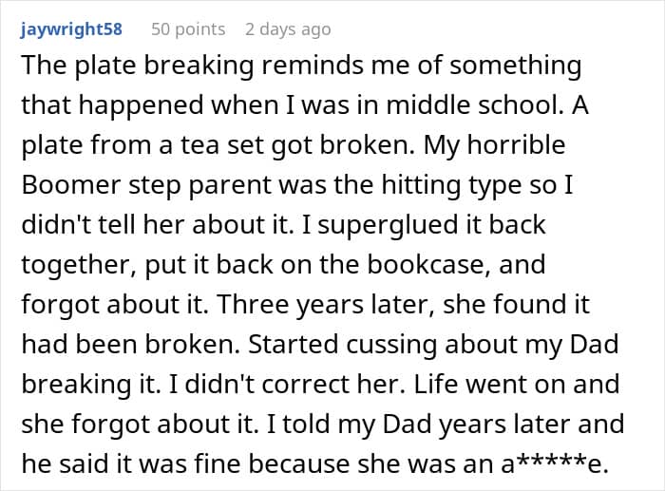Click the words 'Started cussing' in the comment
Viewport: 665px width, 491px height.
[x=342, y=345]
